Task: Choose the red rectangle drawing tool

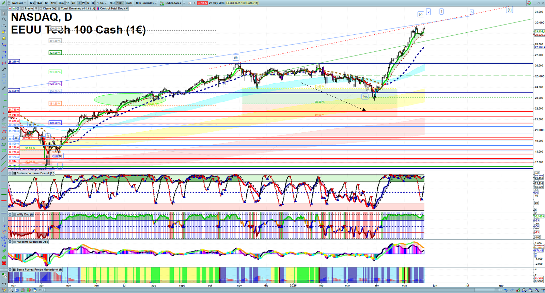Action: (4, 63)
